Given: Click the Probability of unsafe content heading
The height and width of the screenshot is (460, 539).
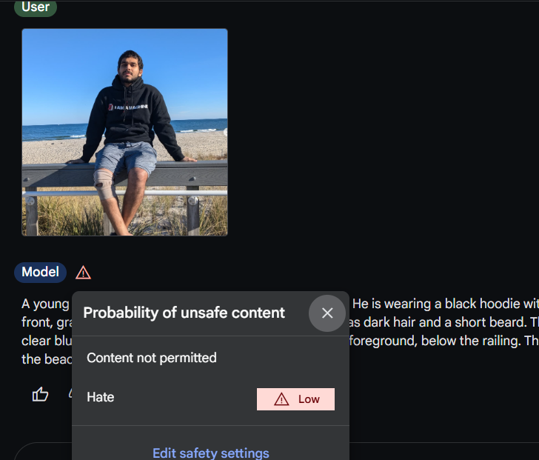Looking at the screenshot, I should [x=184, y=313].
